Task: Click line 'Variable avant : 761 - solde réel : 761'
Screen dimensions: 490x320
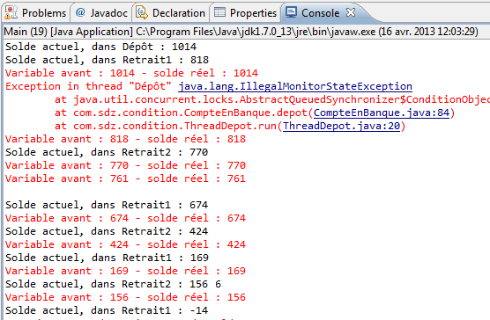Action: pyautogui.click(x=125, y=178)
